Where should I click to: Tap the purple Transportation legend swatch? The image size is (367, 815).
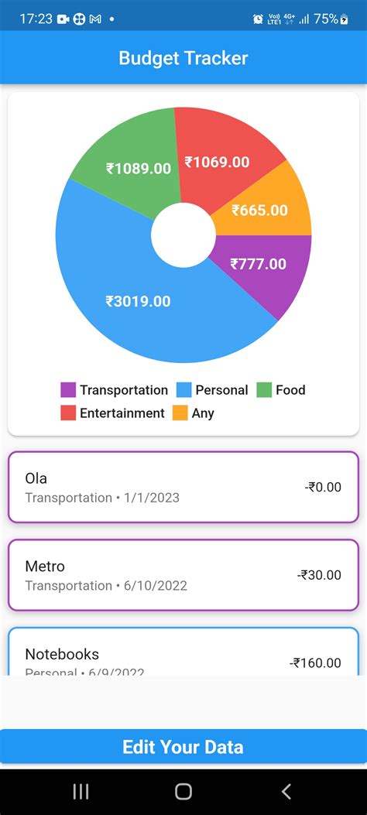pyautogui.click(x=68, y=390)
